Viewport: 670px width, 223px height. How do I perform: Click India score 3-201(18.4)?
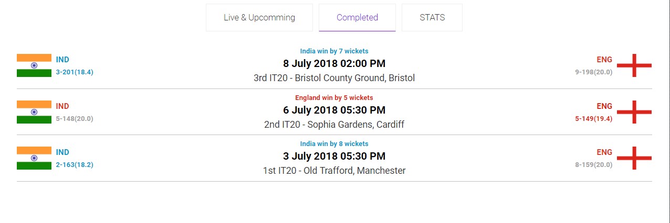point(75,72)
